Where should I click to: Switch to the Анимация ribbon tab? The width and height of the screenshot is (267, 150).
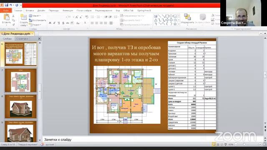coord(68,10)
